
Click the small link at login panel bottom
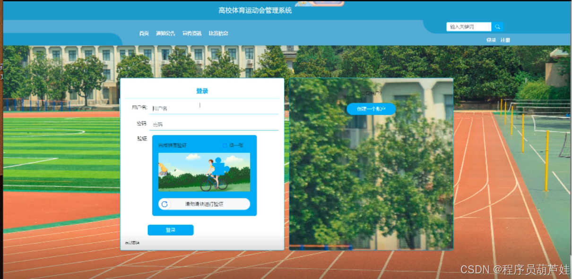(x=132, y=243)
